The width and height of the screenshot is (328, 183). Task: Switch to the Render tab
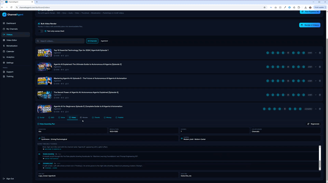(x=84, y=118)
